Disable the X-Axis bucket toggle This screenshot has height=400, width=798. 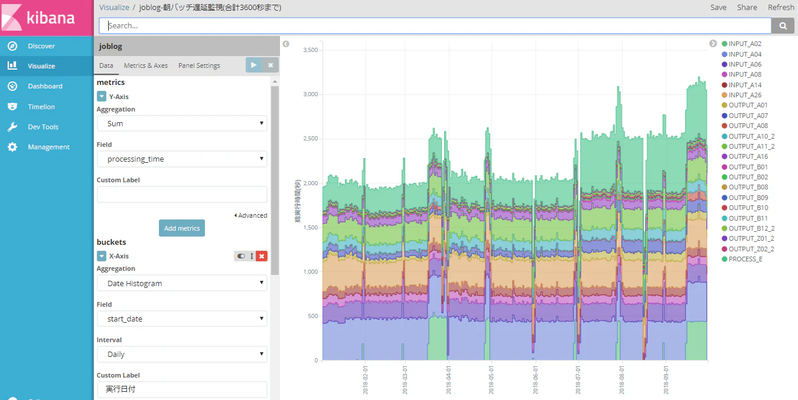point(241,256)
